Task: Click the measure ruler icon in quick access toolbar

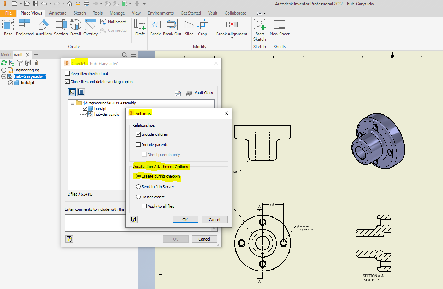Action: pyautogui.click(x=78, y=4)
